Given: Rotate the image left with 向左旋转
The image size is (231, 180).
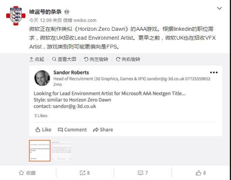Looking at the screenshot, I should click(96, 59).
